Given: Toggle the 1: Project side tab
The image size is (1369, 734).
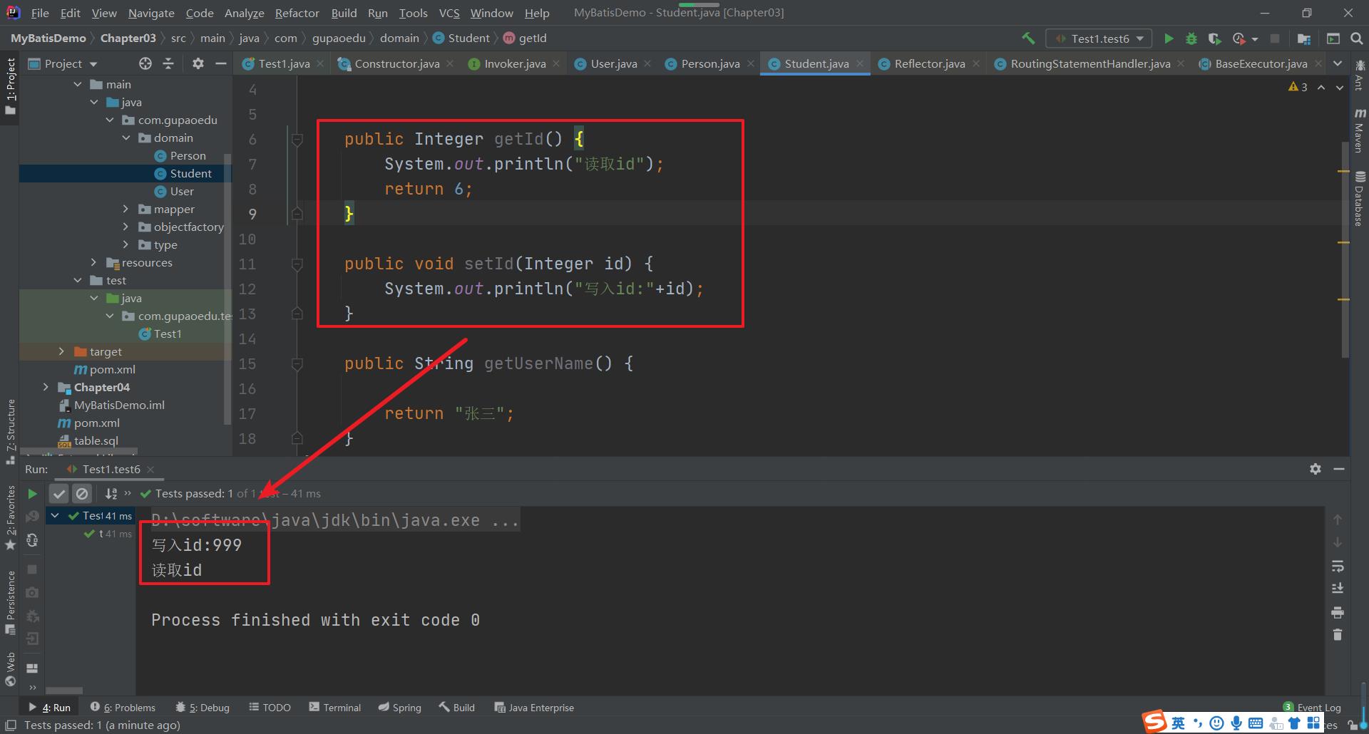Looking at the screenshot, I should coord(10,87).
